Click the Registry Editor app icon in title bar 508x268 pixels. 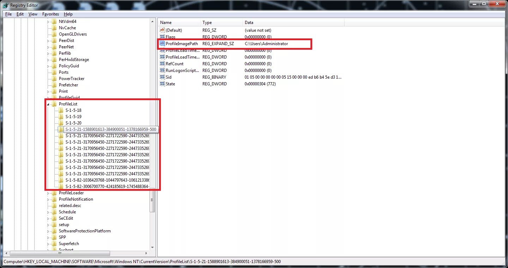point(6,5)
